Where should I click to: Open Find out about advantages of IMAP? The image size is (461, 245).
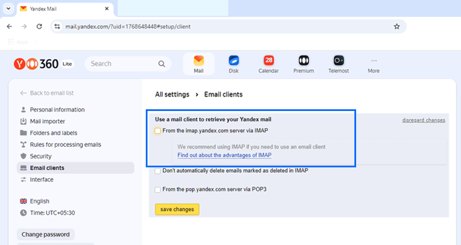(x=224, y=155)
